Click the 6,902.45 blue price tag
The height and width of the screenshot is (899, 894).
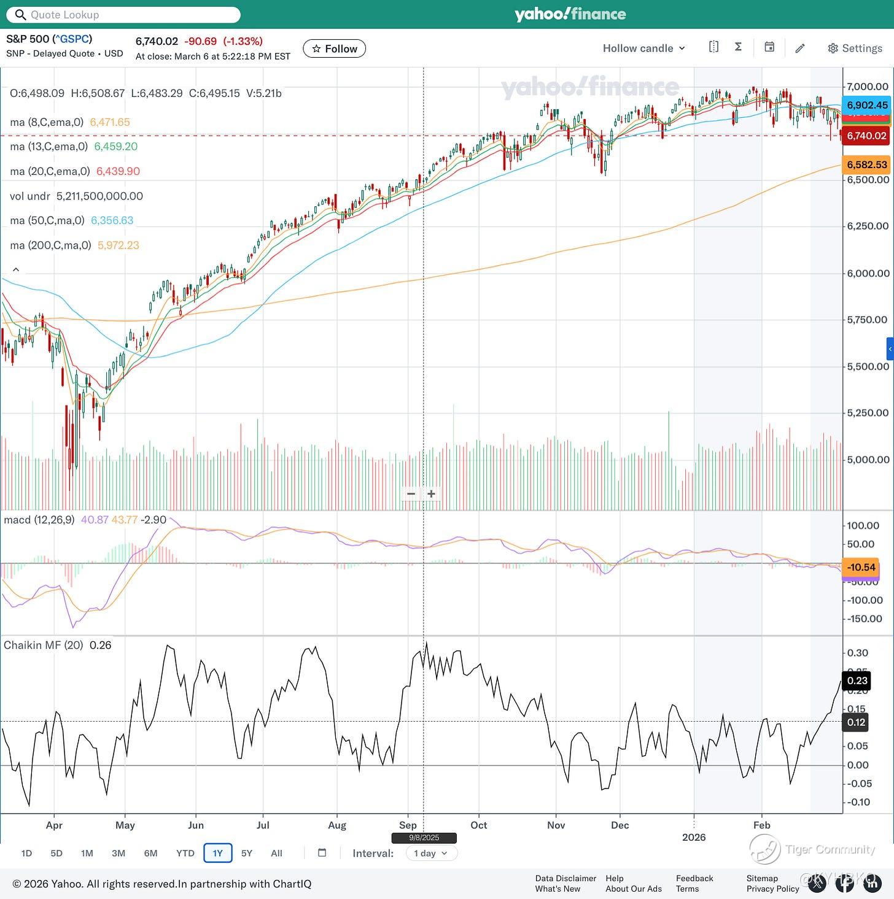coord(867,105)
